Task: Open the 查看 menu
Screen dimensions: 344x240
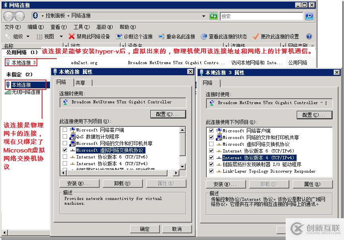Action: point(59,27)
